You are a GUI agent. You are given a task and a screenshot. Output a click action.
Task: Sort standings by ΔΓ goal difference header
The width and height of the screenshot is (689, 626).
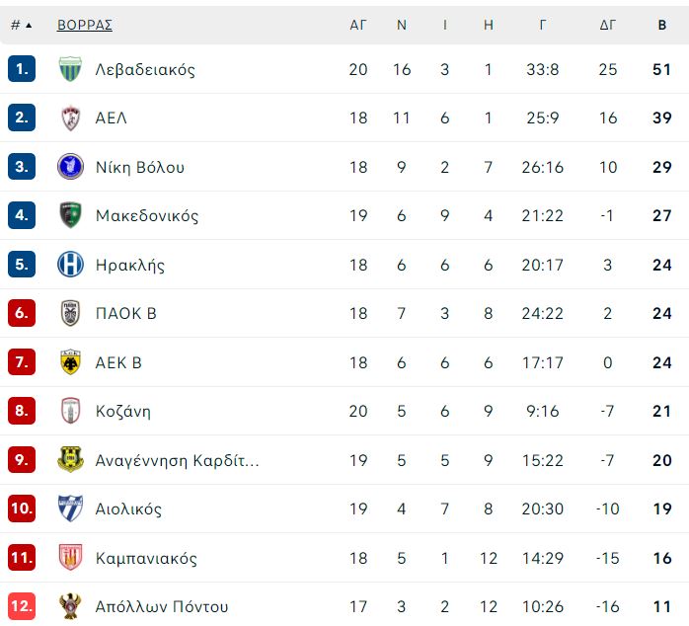(608, 25)
